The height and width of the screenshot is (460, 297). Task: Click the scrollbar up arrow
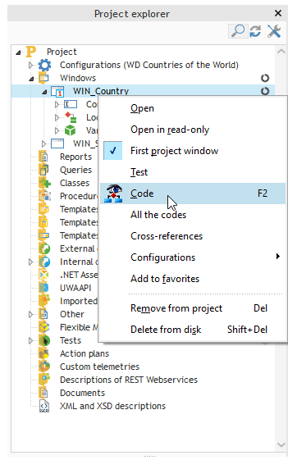click(281, 52)
